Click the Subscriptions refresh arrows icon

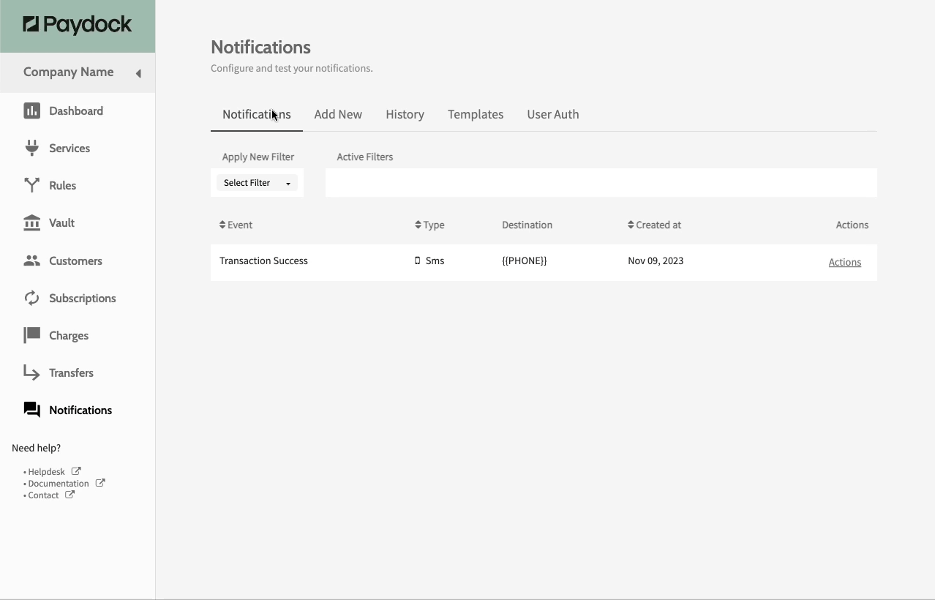pos(31,298)
